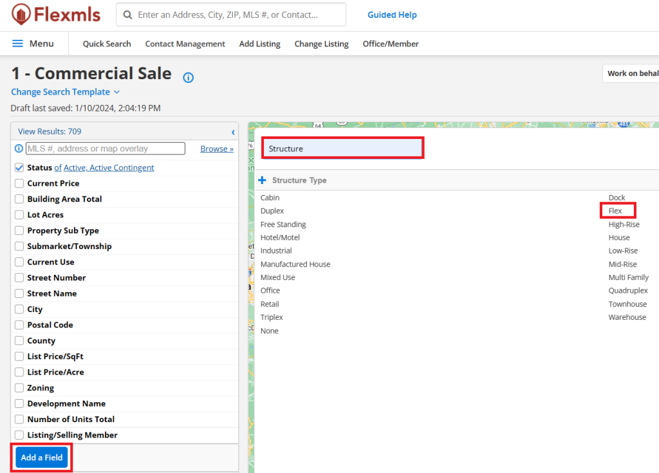
Task: Select Hotel/Motel structure type
Action: (x=280, y=237)
